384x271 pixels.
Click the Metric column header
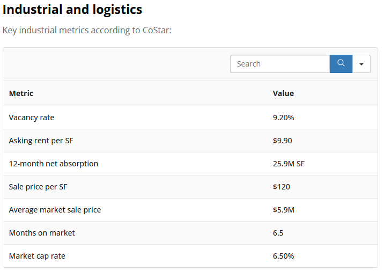(21, 93)
